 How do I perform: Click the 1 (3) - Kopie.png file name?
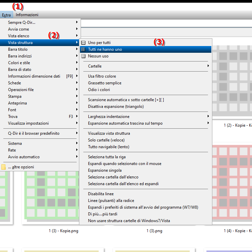64,231
